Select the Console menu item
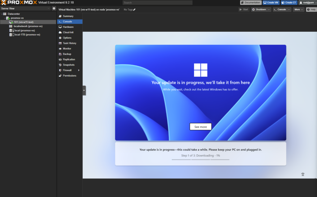This screenshot has height=197, width=317. (x=70, y=22)
